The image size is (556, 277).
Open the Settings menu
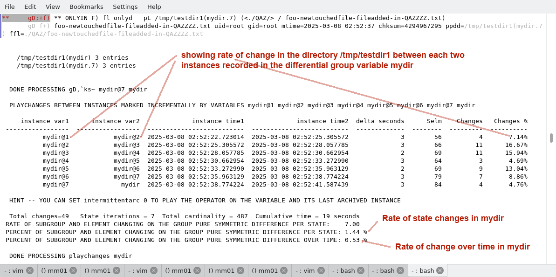(x=125, y=7)
